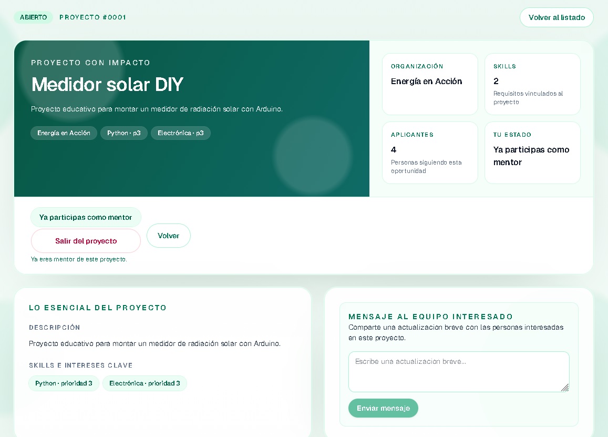Click the Volver al listado button
The image size is (608, 437).
pos(556,17)
